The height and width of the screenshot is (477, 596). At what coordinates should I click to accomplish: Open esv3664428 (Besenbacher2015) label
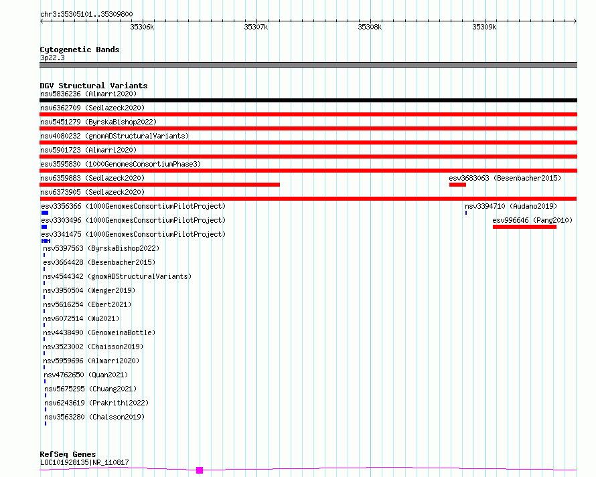click(99, 262)
